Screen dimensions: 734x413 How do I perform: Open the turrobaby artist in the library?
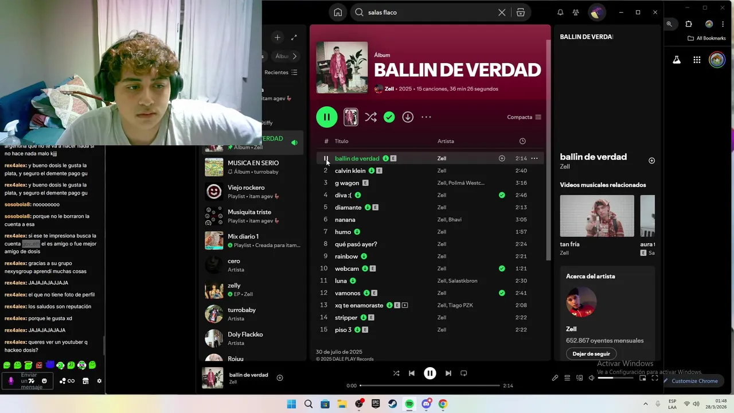click(x=252, y=314)
